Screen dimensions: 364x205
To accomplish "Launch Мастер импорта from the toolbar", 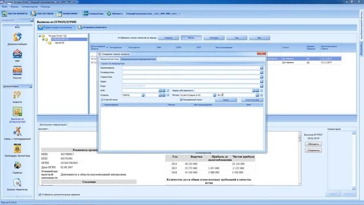I will point(15,14).
